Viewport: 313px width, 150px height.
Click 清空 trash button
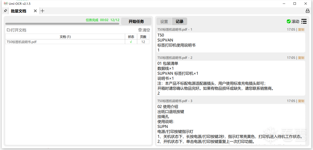tap(144, 30)
